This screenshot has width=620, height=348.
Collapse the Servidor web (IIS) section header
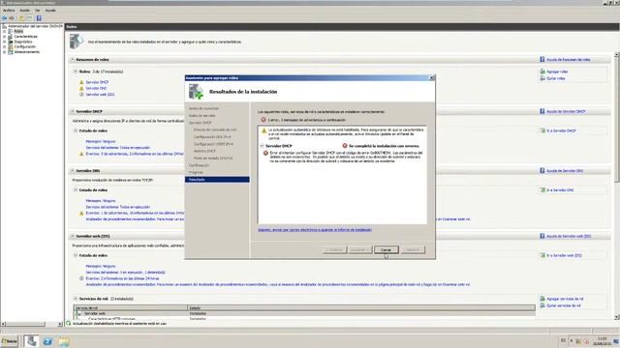(73, 236)
